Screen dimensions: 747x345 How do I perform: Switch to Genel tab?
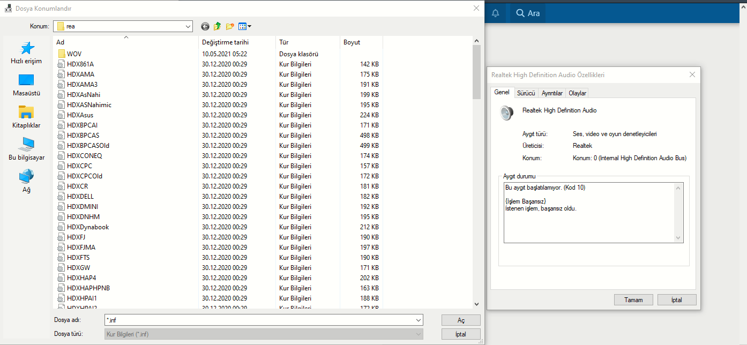(x=502, y=92)
